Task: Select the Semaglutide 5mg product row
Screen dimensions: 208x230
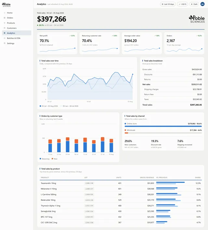Action: [121, 211]
